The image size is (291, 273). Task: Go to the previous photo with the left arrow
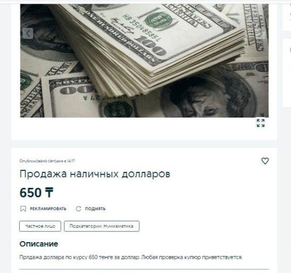click(x=28, y=34)
